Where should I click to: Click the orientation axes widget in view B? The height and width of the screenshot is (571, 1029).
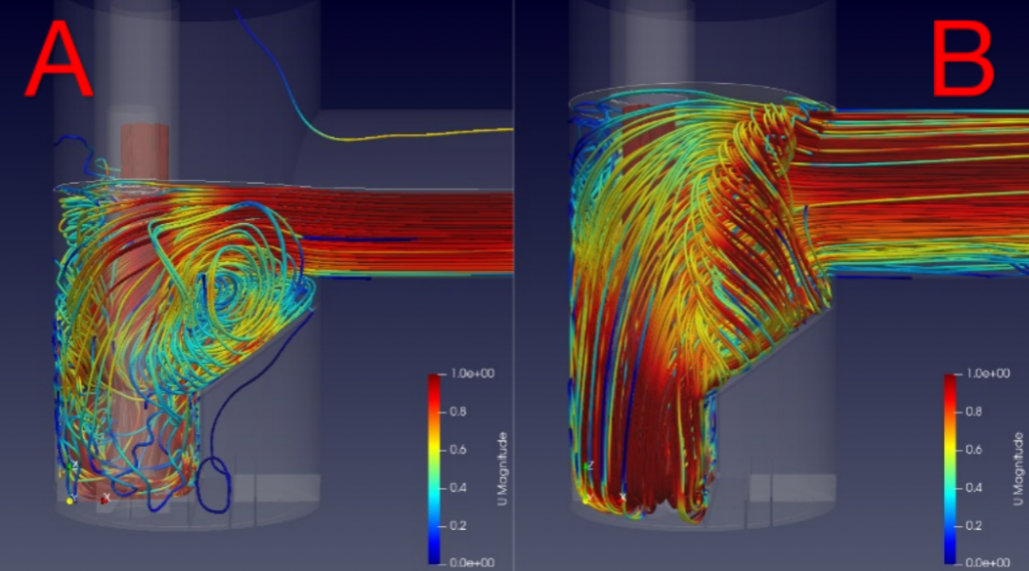[x=604, y=483]
